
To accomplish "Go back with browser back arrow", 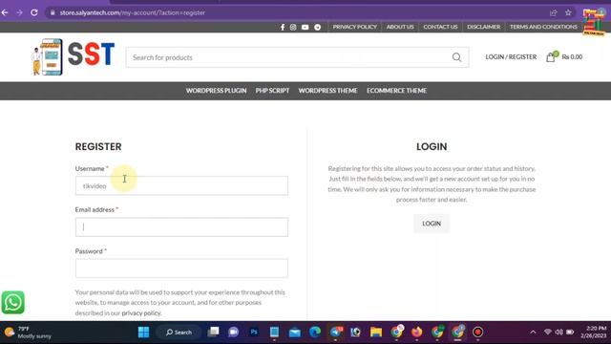I will tap(5, 12).
